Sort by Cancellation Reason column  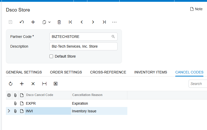(99, 95)
